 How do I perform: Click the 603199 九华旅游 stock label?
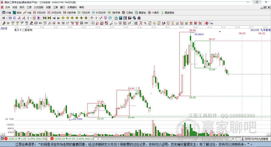[260, 30]
